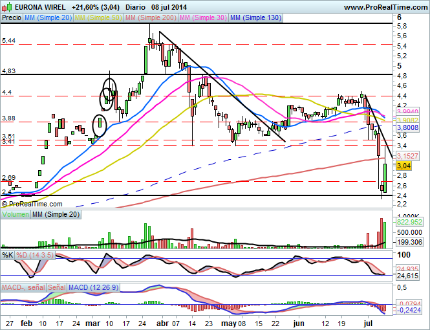Select the Precio legend tab
Image resolution: width=430 pixels, height=330 pixels.
tap(11, 18)
